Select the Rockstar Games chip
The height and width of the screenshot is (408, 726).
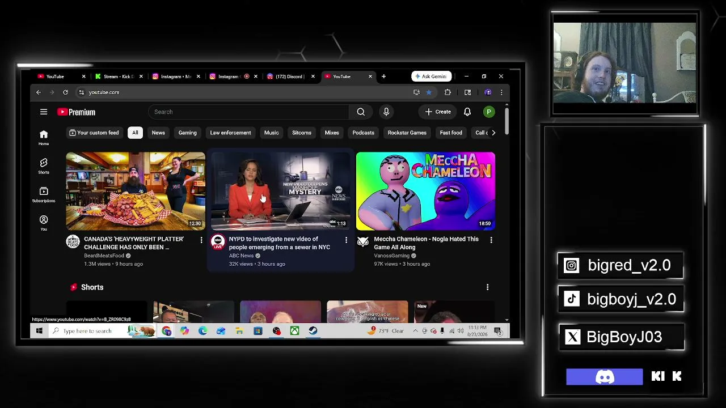407,133
